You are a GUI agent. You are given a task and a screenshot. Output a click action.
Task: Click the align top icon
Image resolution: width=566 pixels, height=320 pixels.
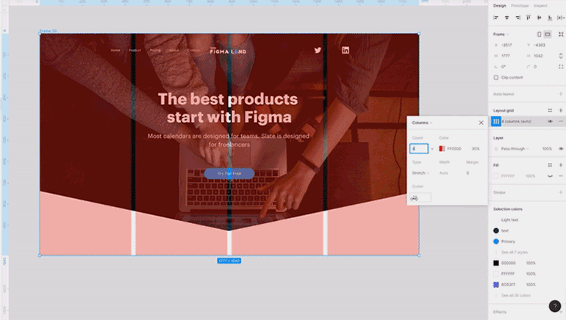[x=529, y=18]
